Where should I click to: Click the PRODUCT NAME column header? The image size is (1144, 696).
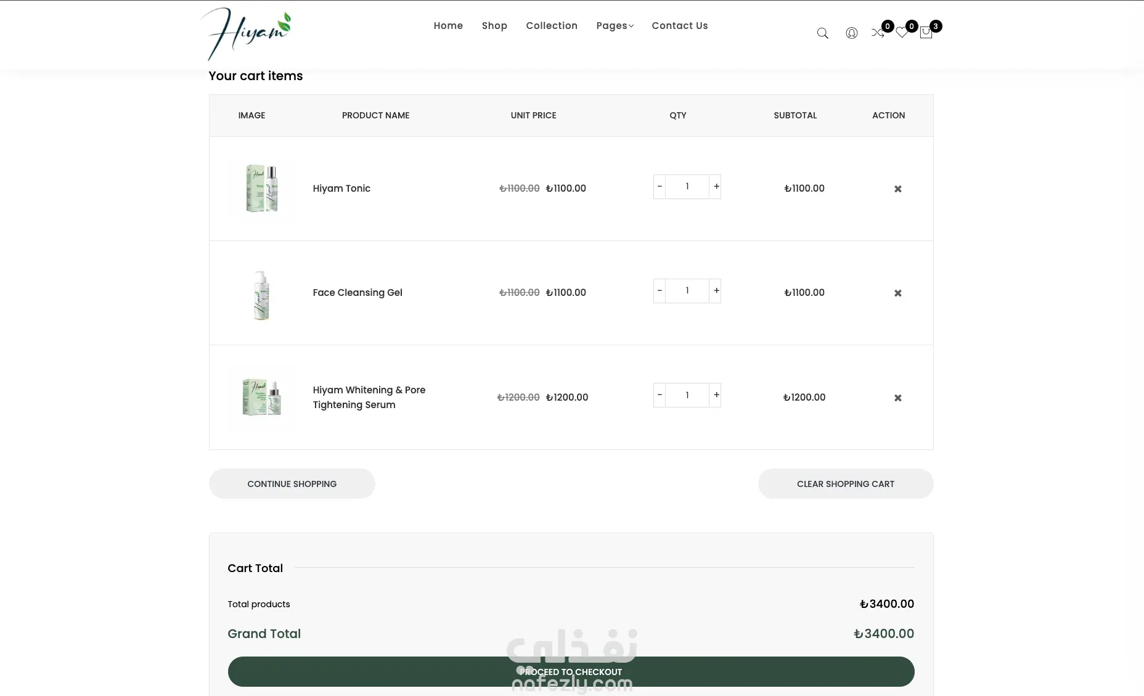click(376, 115)
